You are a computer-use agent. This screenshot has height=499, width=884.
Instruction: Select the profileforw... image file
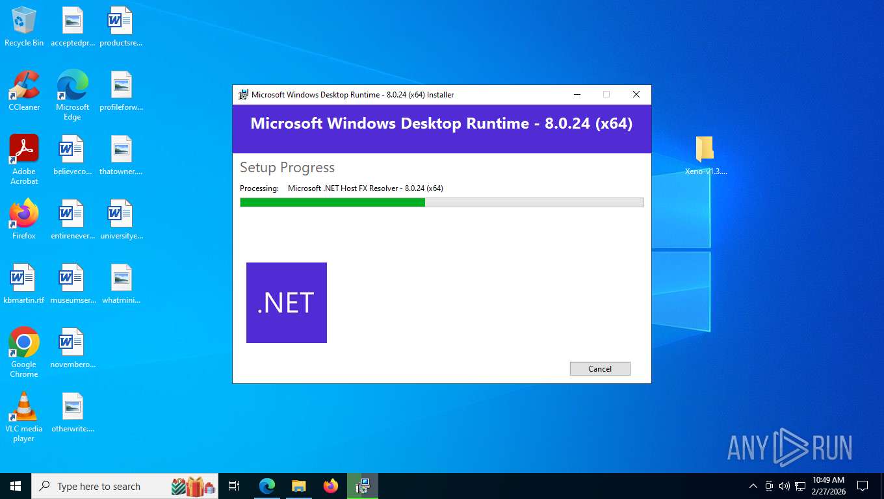coord(121,91)
